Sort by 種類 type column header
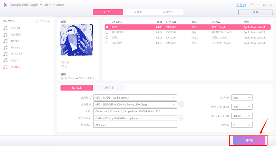The image size is (276, 146). pos(246,22)
